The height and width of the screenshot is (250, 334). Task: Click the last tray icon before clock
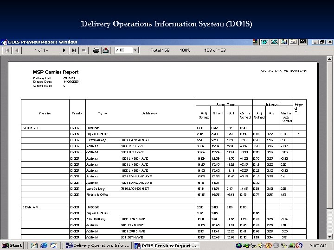coord(299,245)
